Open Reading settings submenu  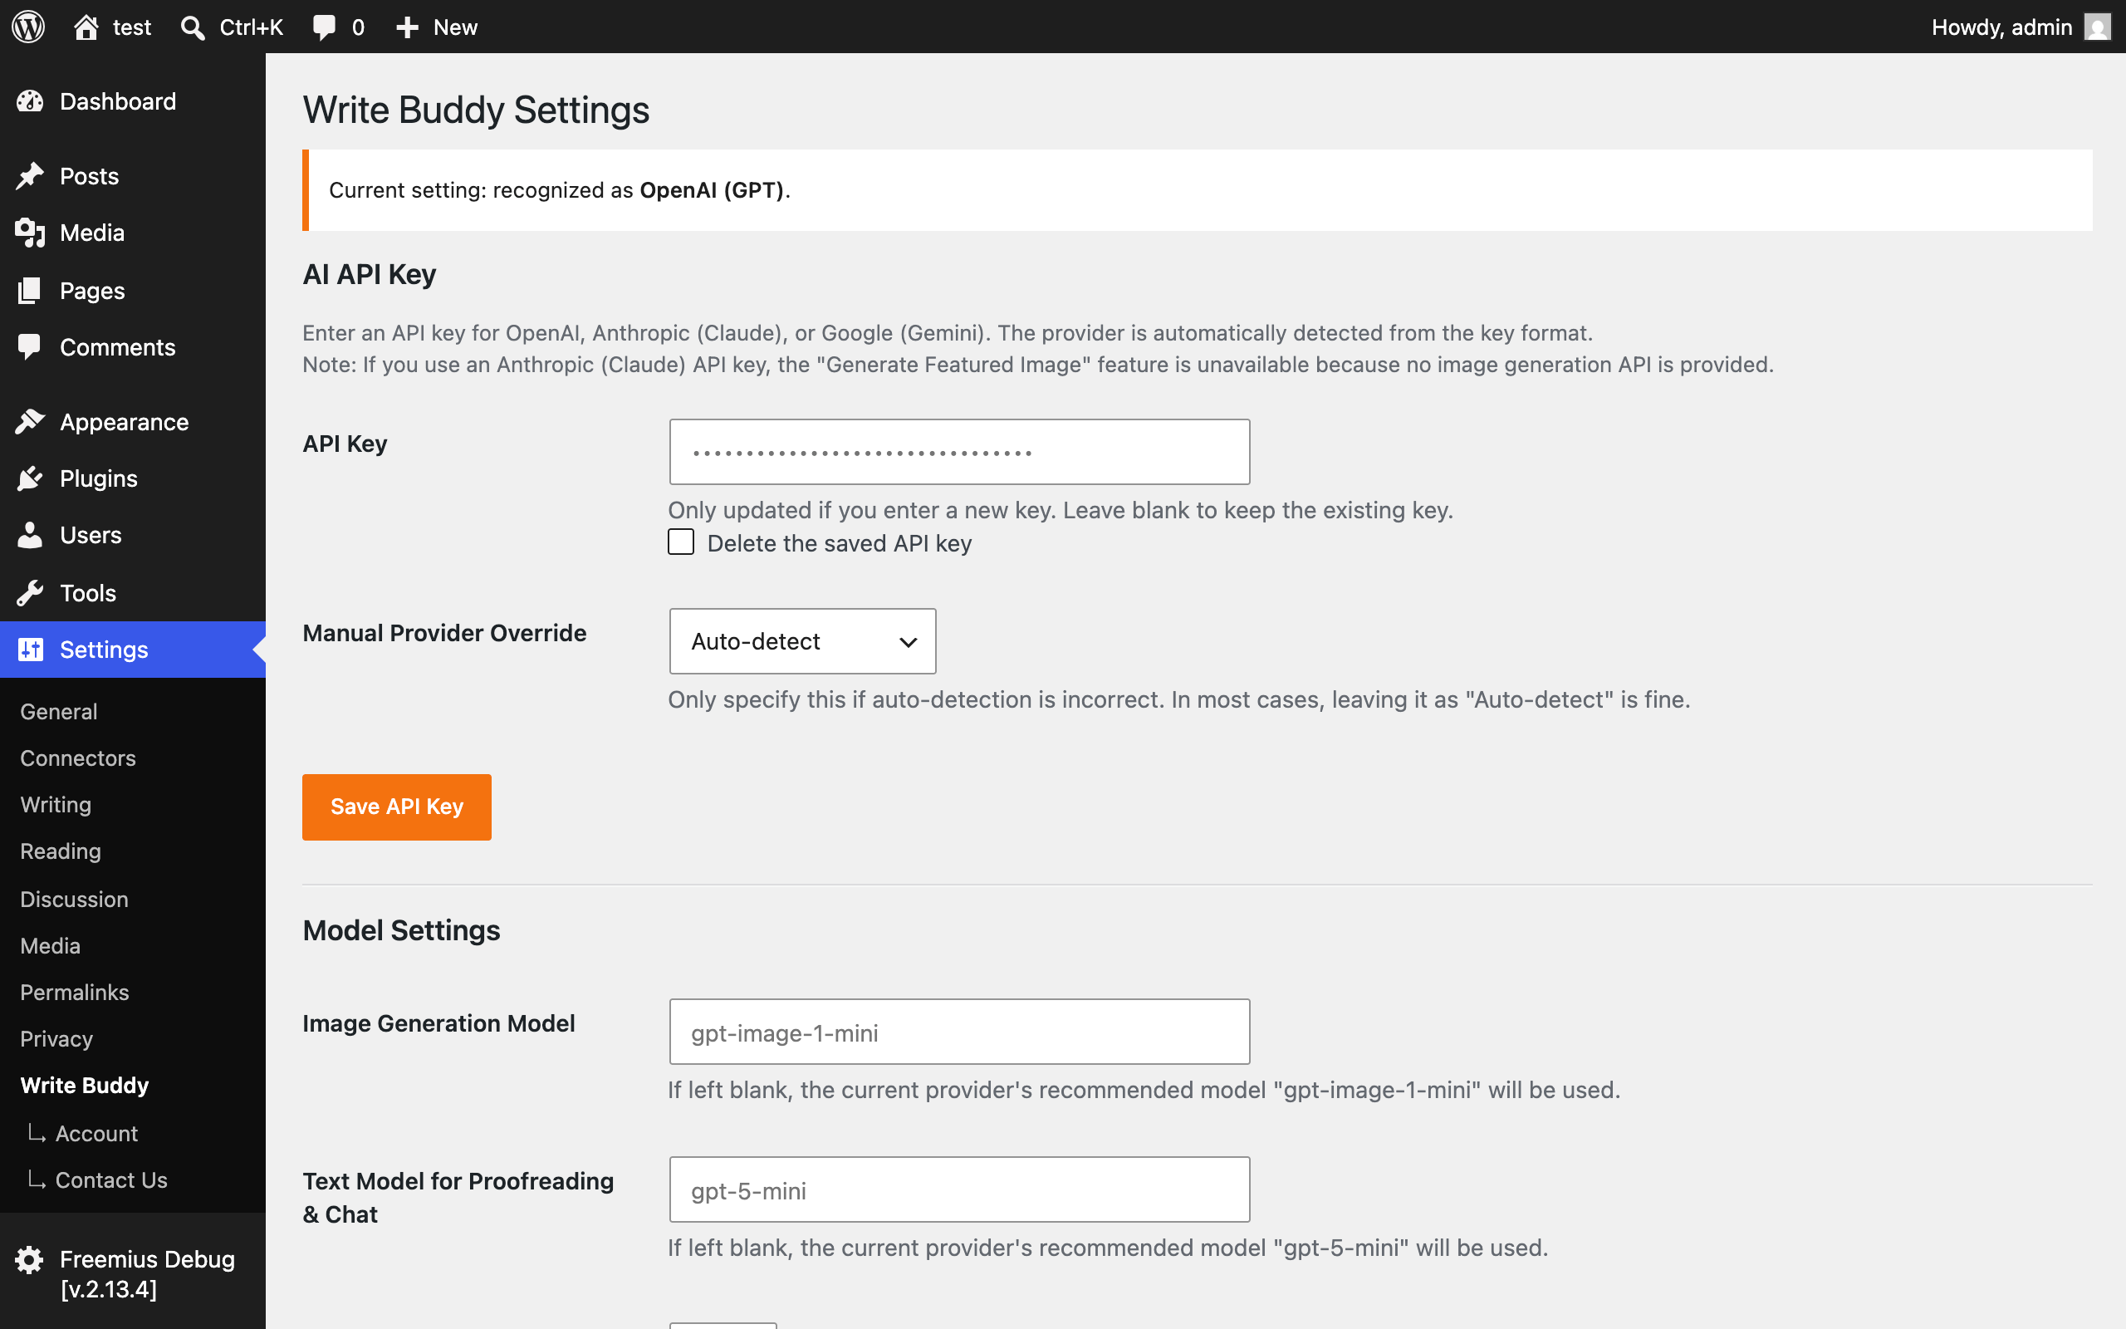click(x=61, y=851)
